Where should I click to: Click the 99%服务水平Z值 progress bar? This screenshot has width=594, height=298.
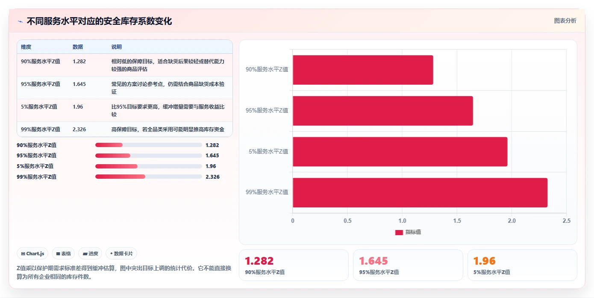pyautogui.click(x=149, y=177)
